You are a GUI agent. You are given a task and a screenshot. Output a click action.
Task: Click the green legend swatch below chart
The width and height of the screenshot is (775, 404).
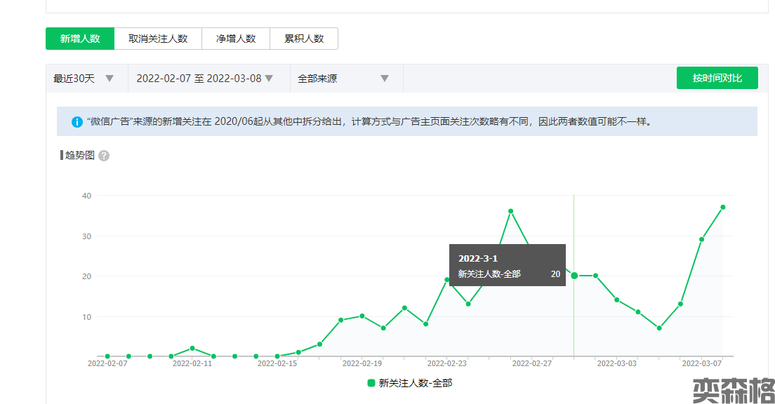[x=371, y=383]
